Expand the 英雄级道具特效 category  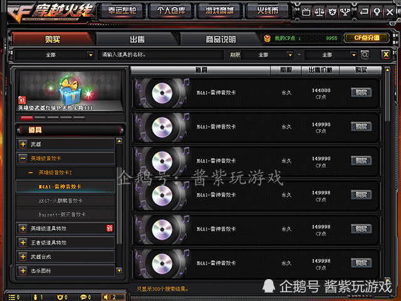23,228
